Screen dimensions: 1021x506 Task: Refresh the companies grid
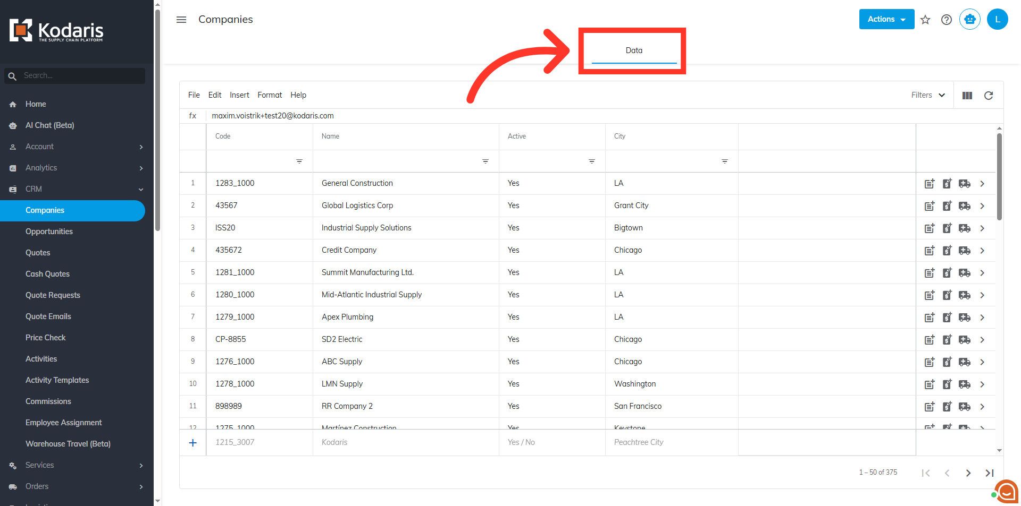tap(989, 96)
